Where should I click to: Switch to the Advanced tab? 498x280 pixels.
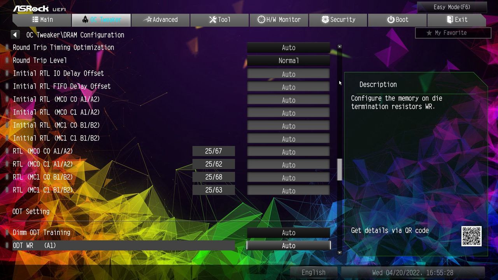(160, 20)
